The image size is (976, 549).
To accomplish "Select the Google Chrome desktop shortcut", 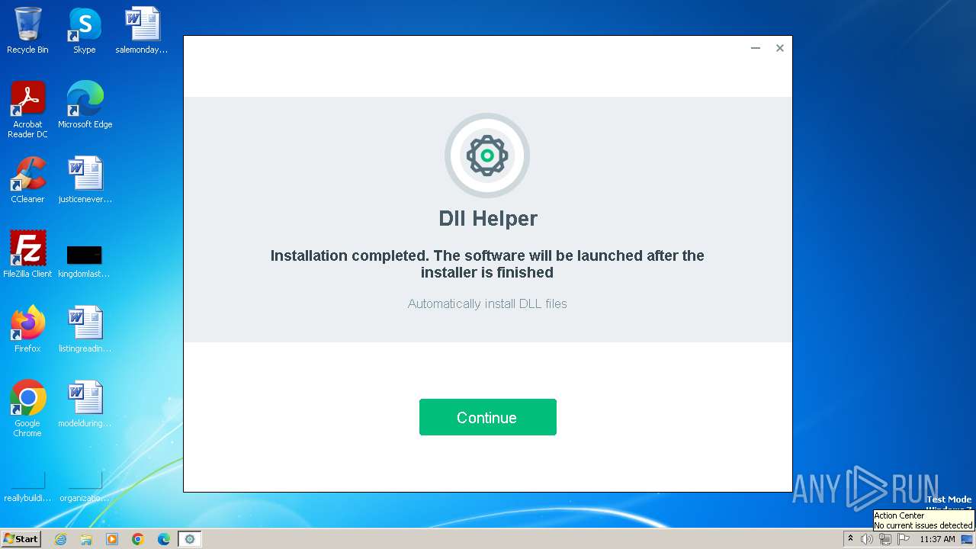I will [27, 409].
